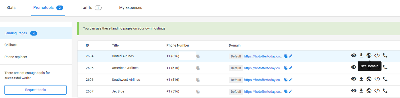Viewport: 400px width, 98px height.
Task: Edit domain of American Airlines with pencil icon
Action: click(291, 68)
